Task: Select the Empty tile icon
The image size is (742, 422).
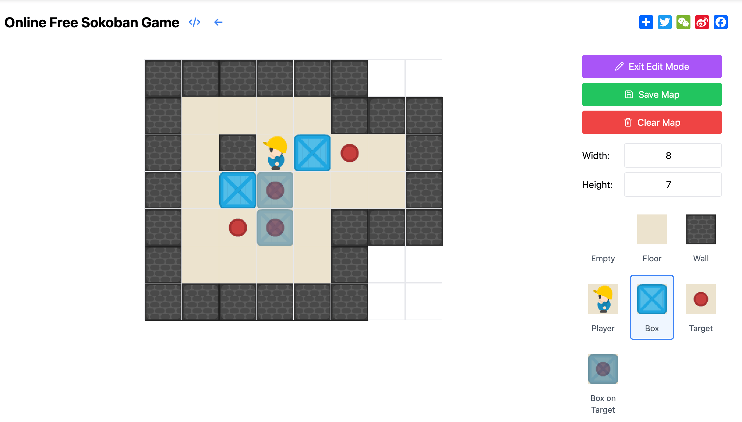Action: [603, 229]
